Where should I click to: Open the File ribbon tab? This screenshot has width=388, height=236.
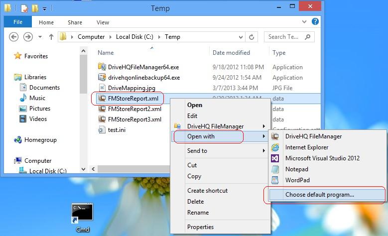coord(18,22)
